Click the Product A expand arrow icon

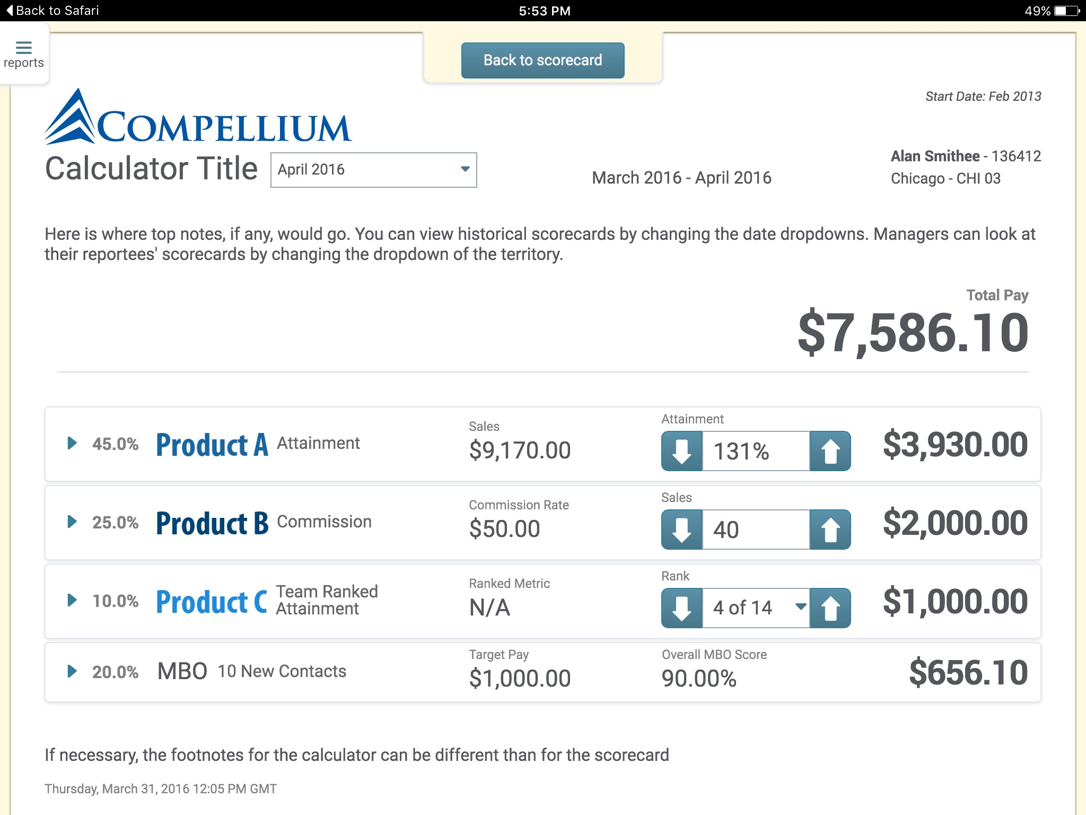(72, 443)
